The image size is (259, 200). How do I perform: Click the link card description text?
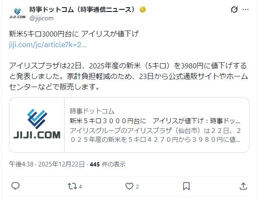pyautogui.click(x=155, y=135)
